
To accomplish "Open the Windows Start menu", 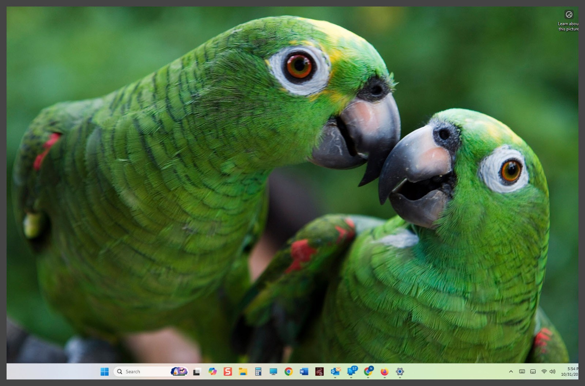I will coord(105,371).
